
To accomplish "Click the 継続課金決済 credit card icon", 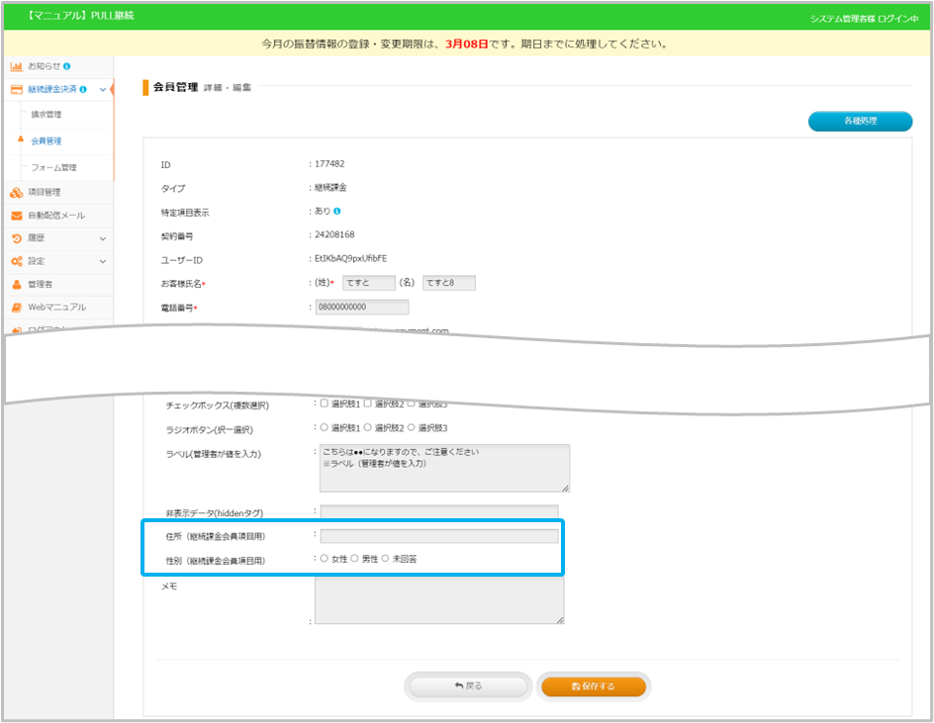I will tap(16, 90).
